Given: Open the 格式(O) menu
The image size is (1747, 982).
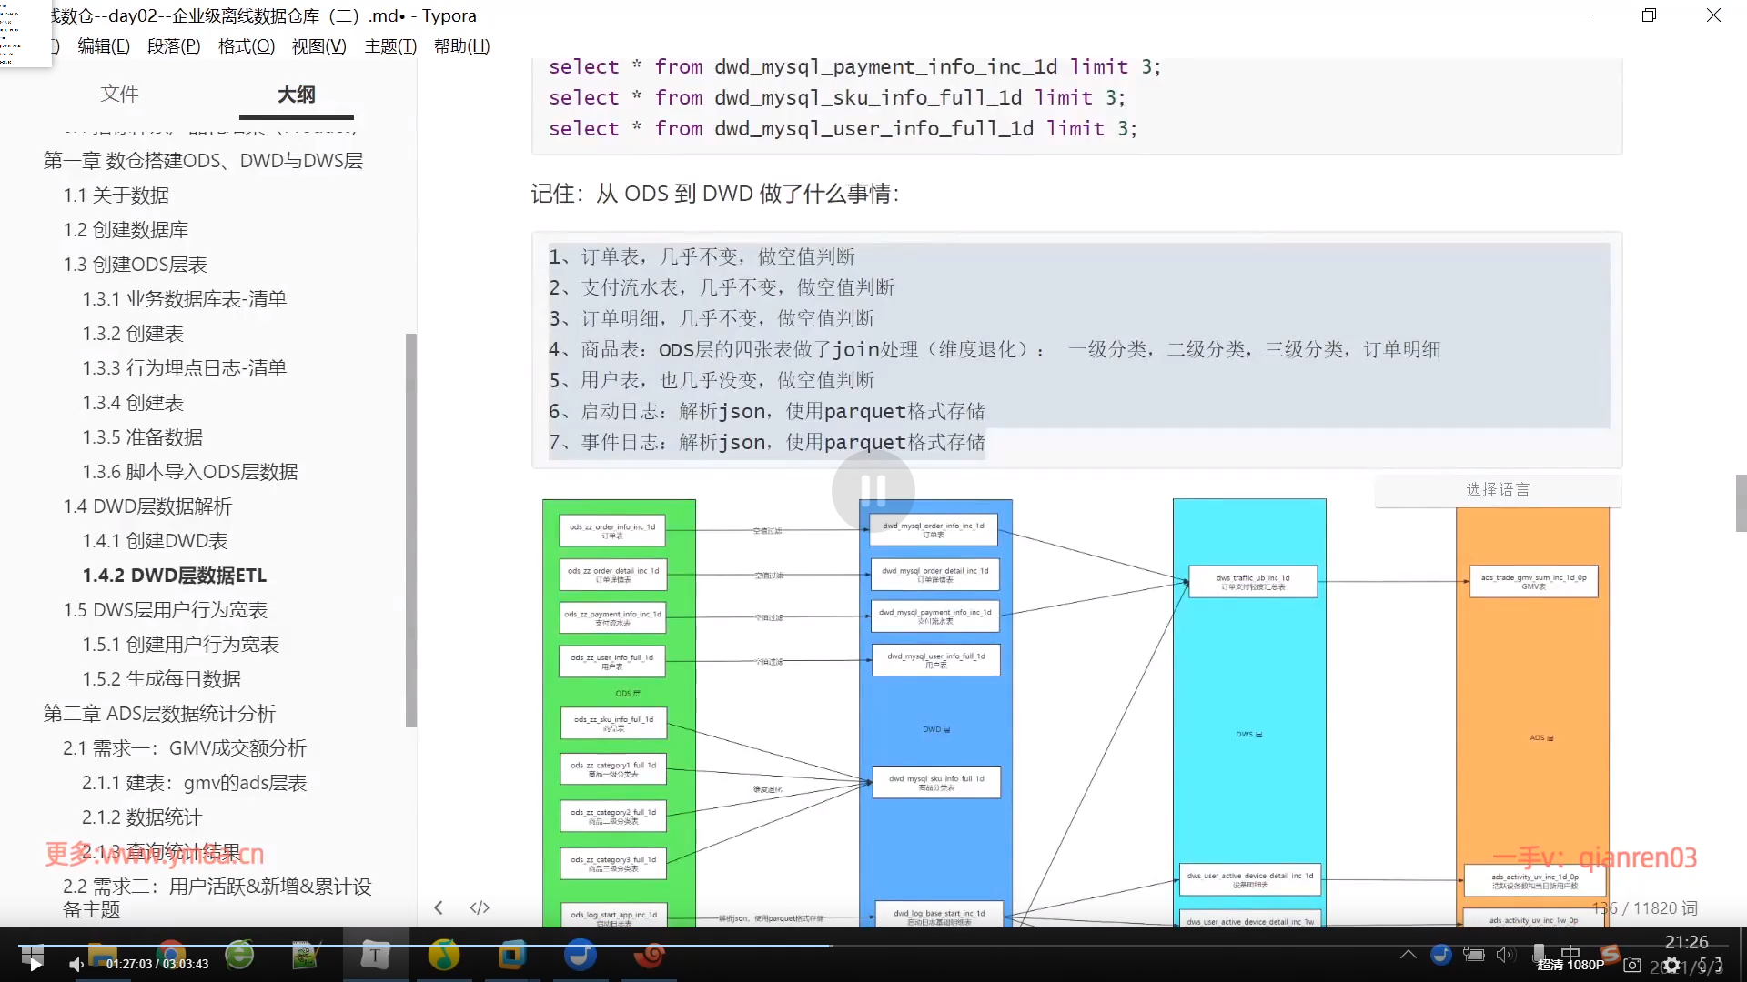Looking at the screenshot, I should 246,46.
